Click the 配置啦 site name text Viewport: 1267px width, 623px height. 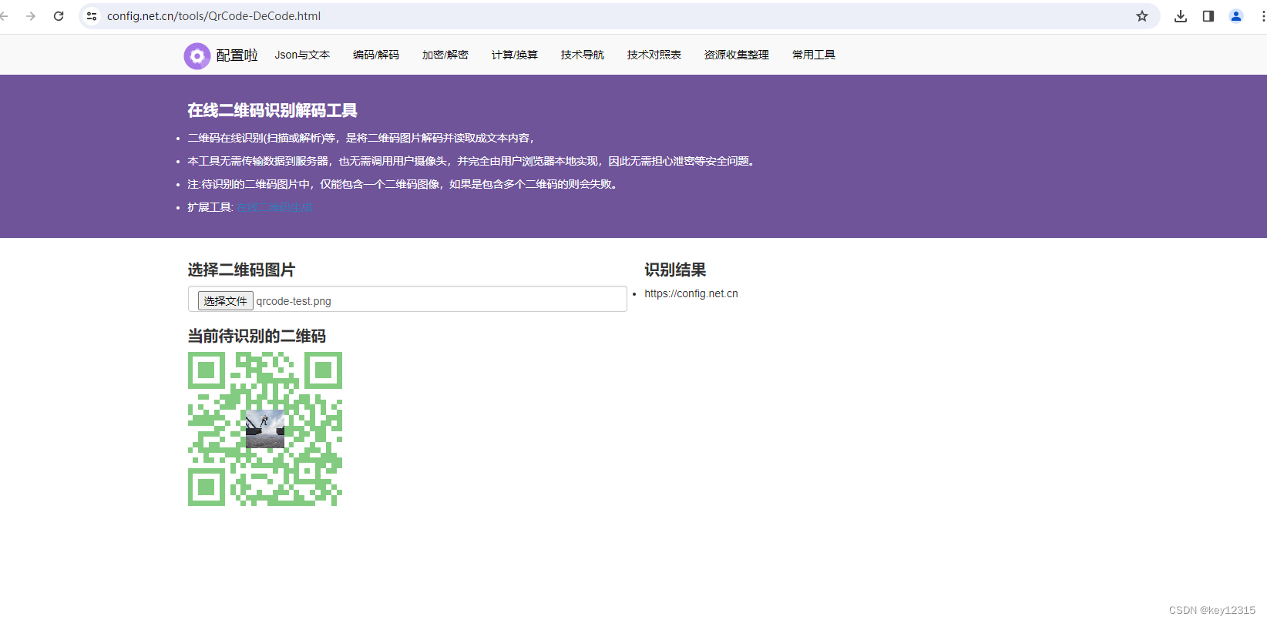(x=237, y=55)
